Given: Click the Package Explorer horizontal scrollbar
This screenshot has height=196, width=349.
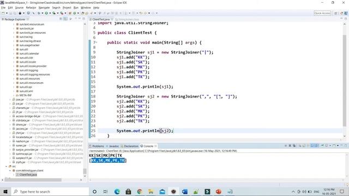Looking at the screenshot, I should click(x=33, y=180).
